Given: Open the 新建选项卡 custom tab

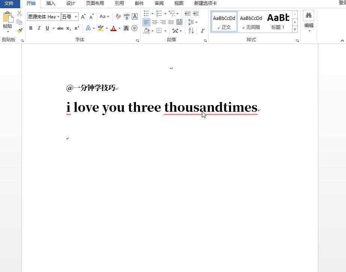Looking at the screenshot, I should [206, 3].
